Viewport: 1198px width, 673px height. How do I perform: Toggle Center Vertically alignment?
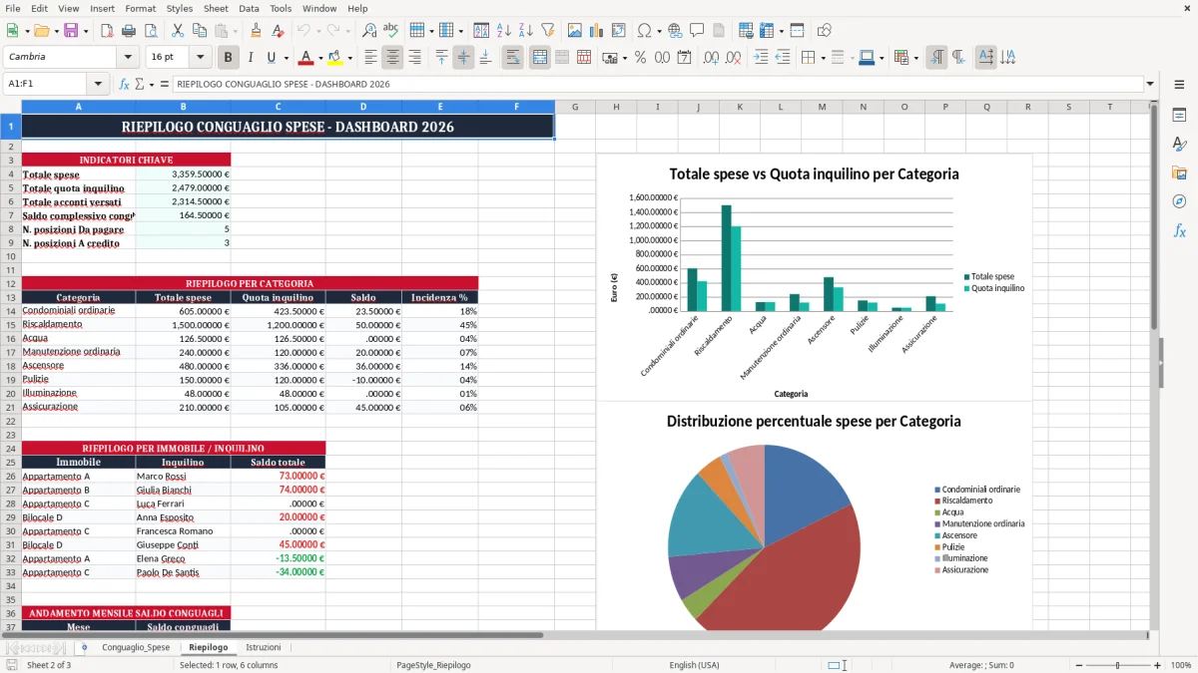coord(463,57)
